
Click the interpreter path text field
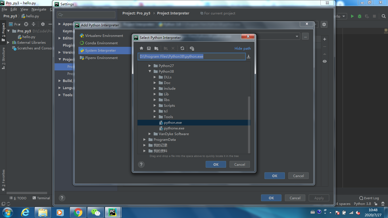pyautogui.click(x=192, y=56)
